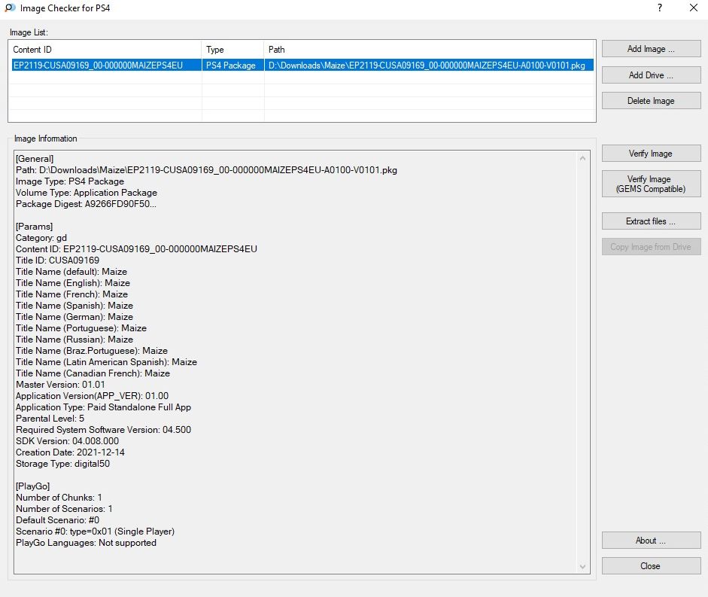Click Verify Image (GEMS Compatible) button
708x597 pixels.
point(651,184)
